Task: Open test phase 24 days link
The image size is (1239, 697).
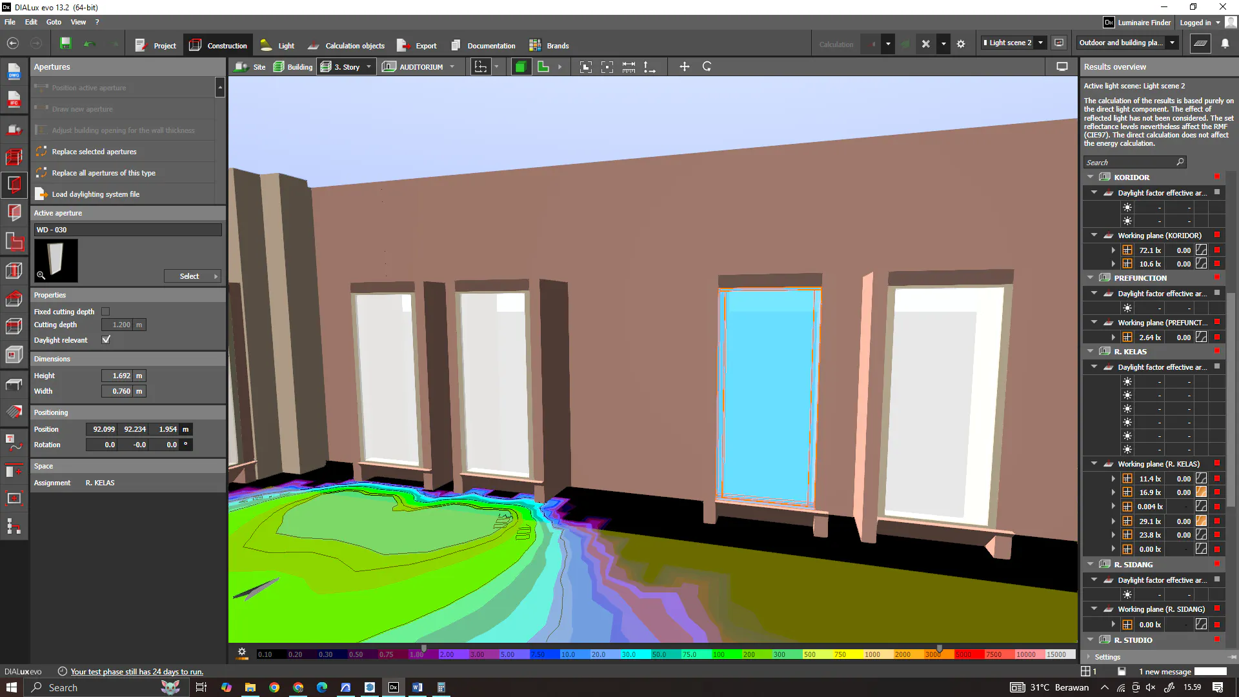Action: (x=137, y=672)
